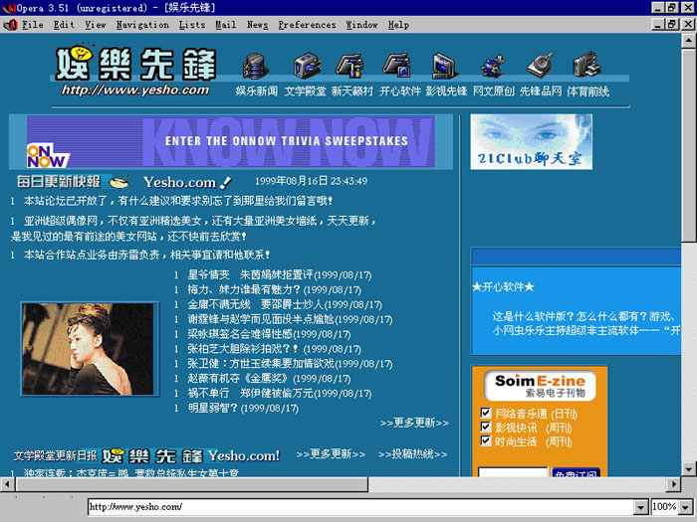The height and width of the screenshot is (522, 697).
Task: Click the >>更多更新>> link in 文学殿堂 header
Action: pyautogui.click(x=331, y=454)
